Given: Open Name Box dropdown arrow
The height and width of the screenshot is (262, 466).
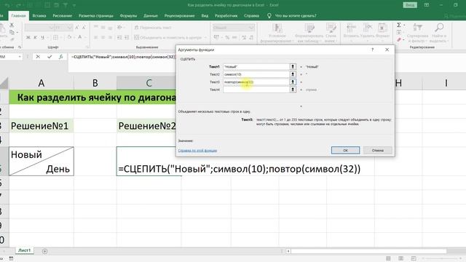Looking at the screenshot, I should [20, 57].
